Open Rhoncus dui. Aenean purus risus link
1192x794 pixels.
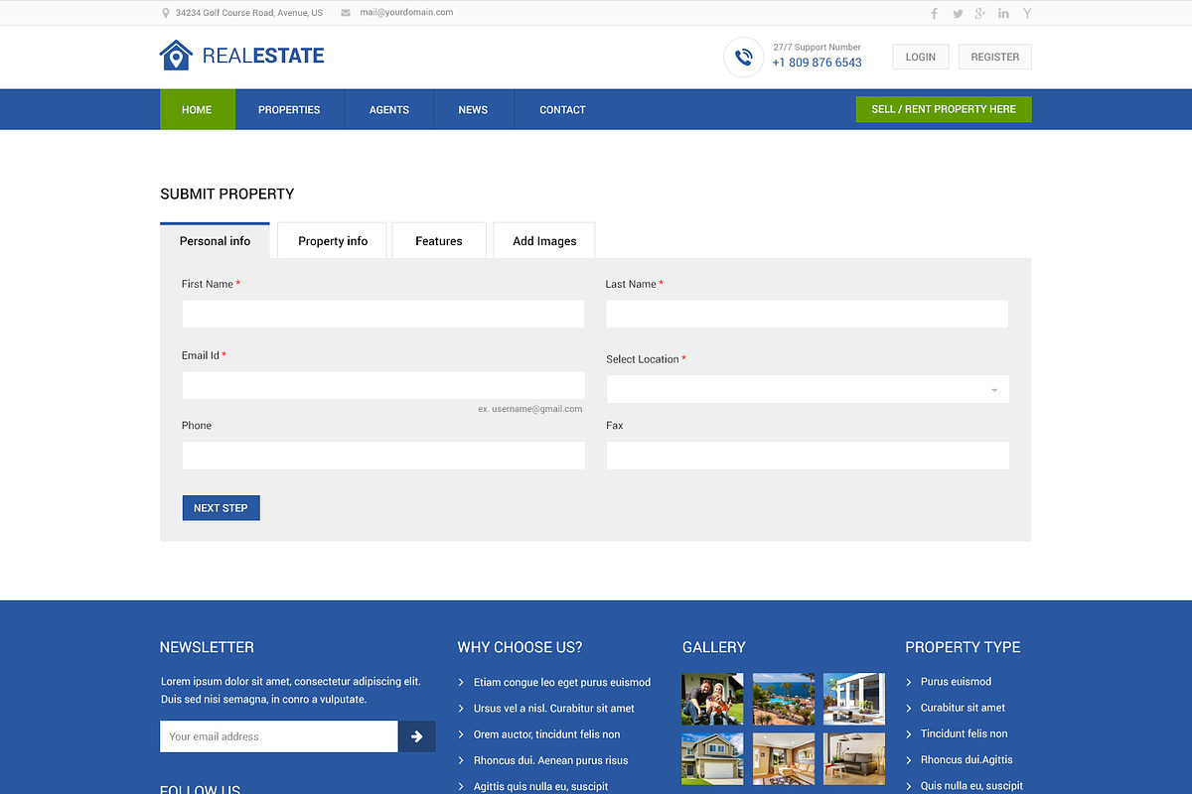point(551,760)
